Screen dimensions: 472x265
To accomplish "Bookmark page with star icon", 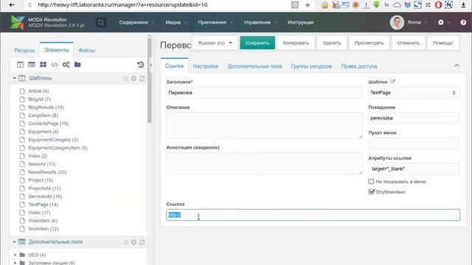I will pyautogui.click(x=308, y=5).
